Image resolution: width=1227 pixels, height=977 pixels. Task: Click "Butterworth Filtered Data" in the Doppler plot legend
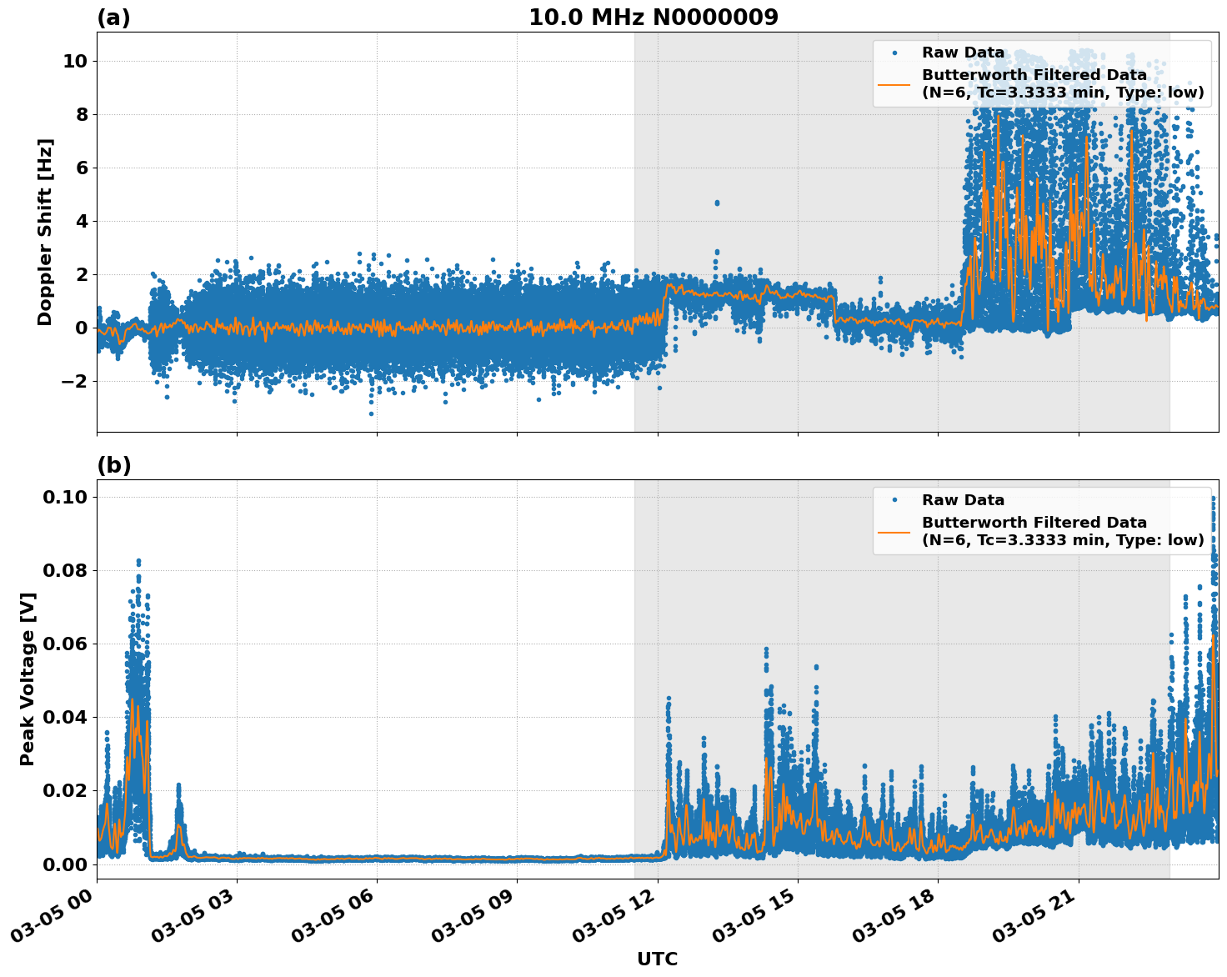pos(1034,75)
